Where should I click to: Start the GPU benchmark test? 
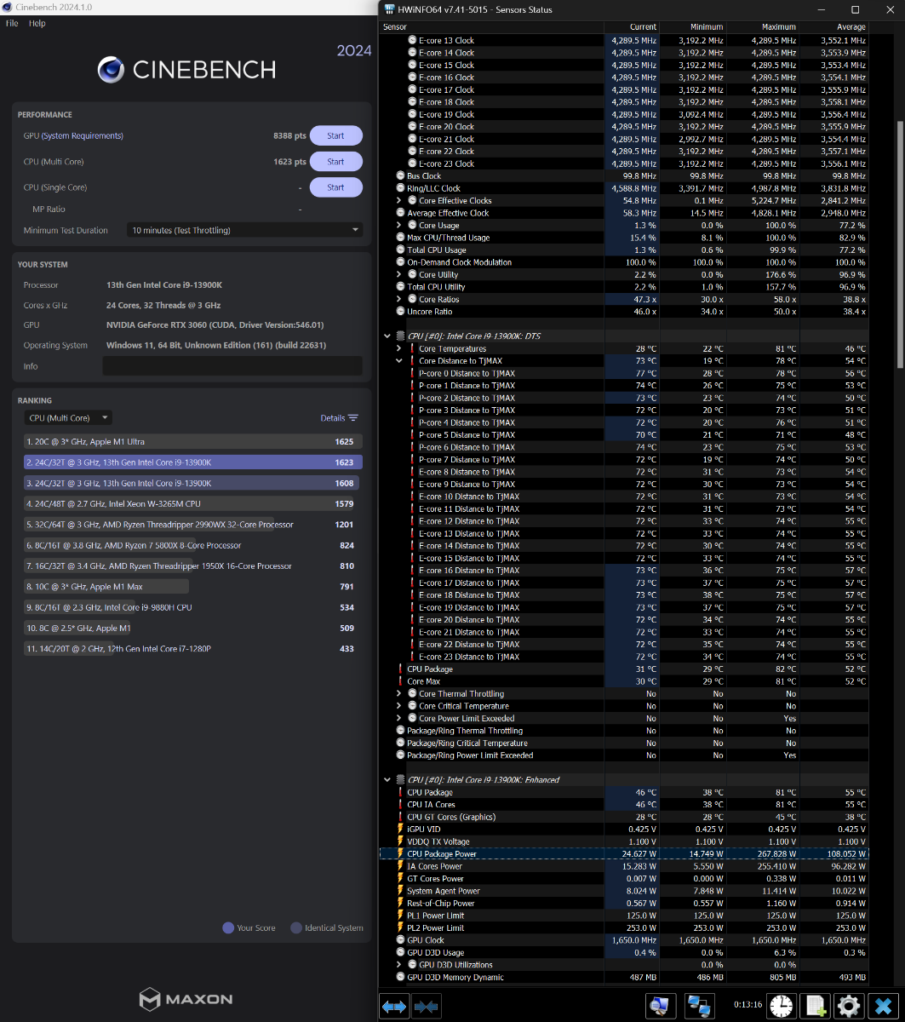[x=336, y=136]
